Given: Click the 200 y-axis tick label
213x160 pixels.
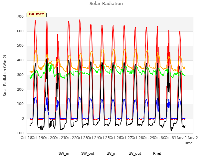Looking at the screenshot, I should [x=20, y=90].
